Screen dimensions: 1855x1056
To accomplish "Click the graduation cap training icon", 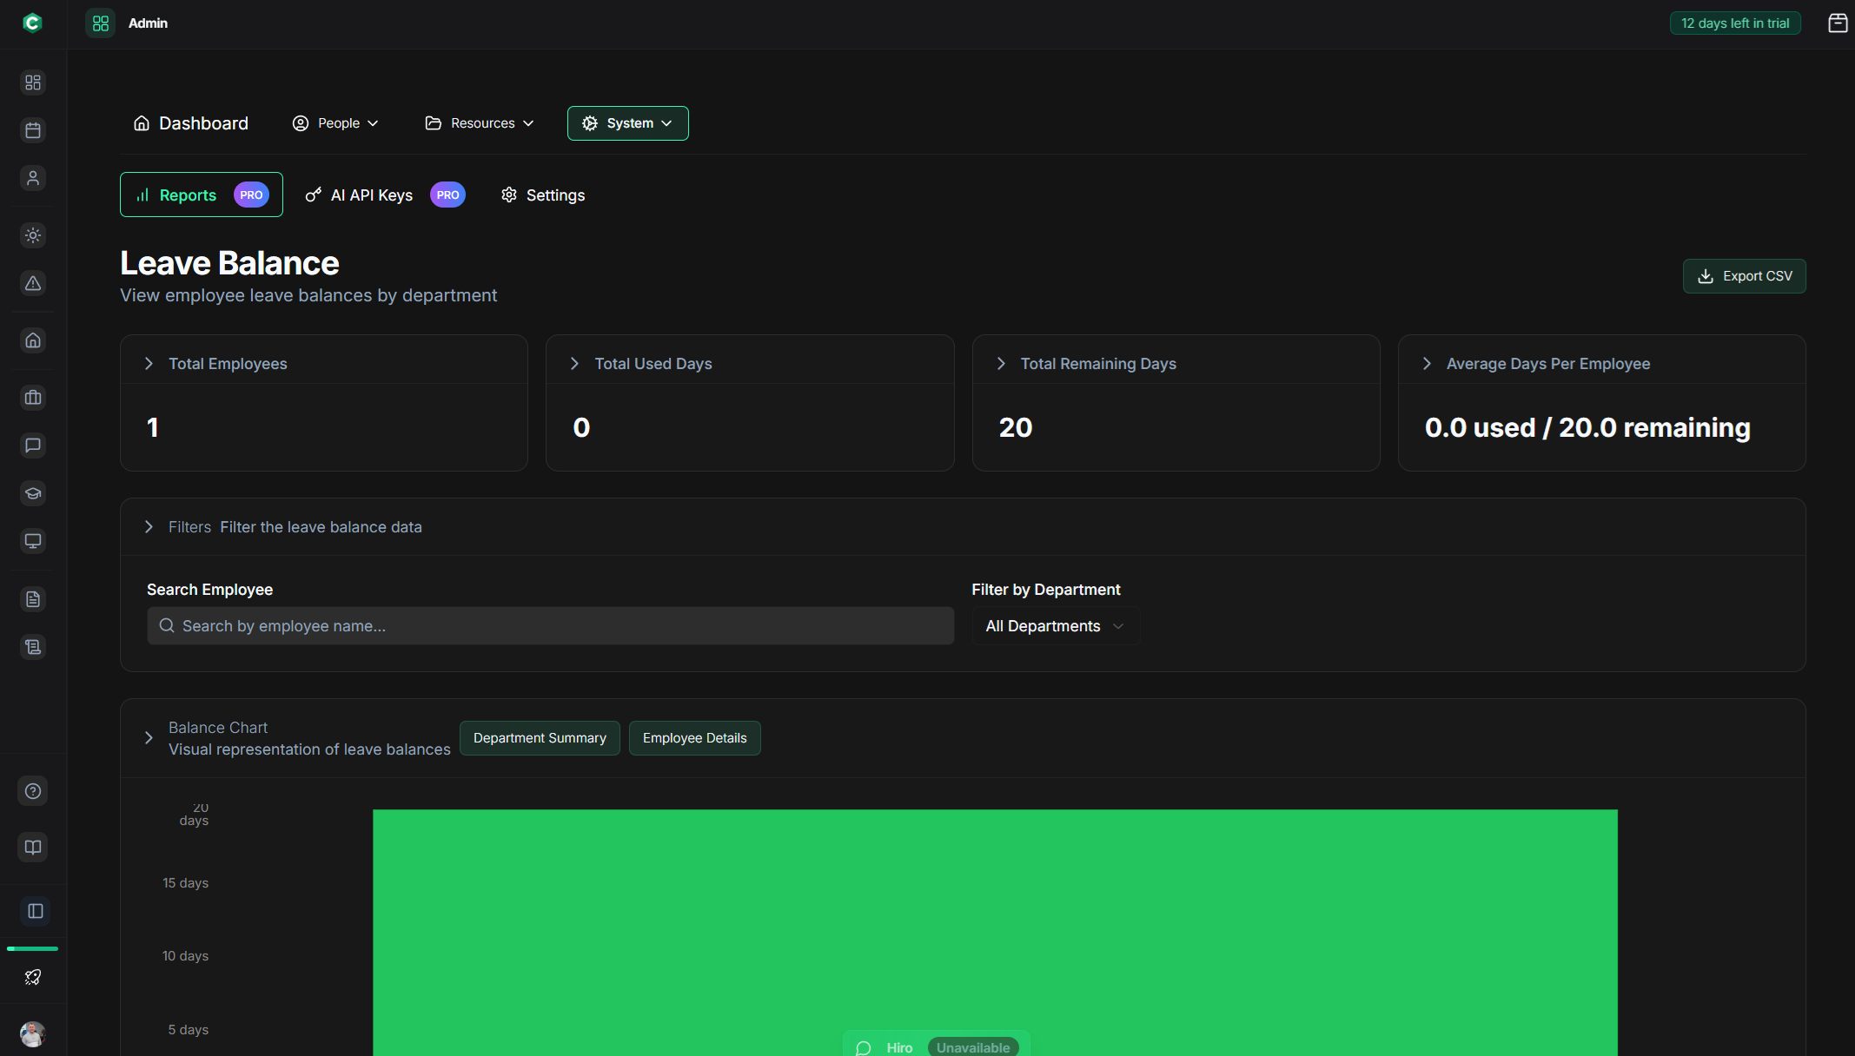I will tap(33, 493).
